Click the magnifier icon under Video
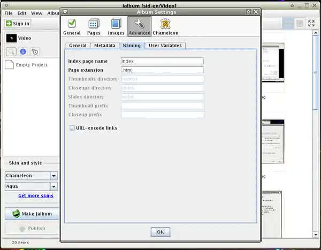The height and width of the screenshot is (250, 321). (11, 52)
